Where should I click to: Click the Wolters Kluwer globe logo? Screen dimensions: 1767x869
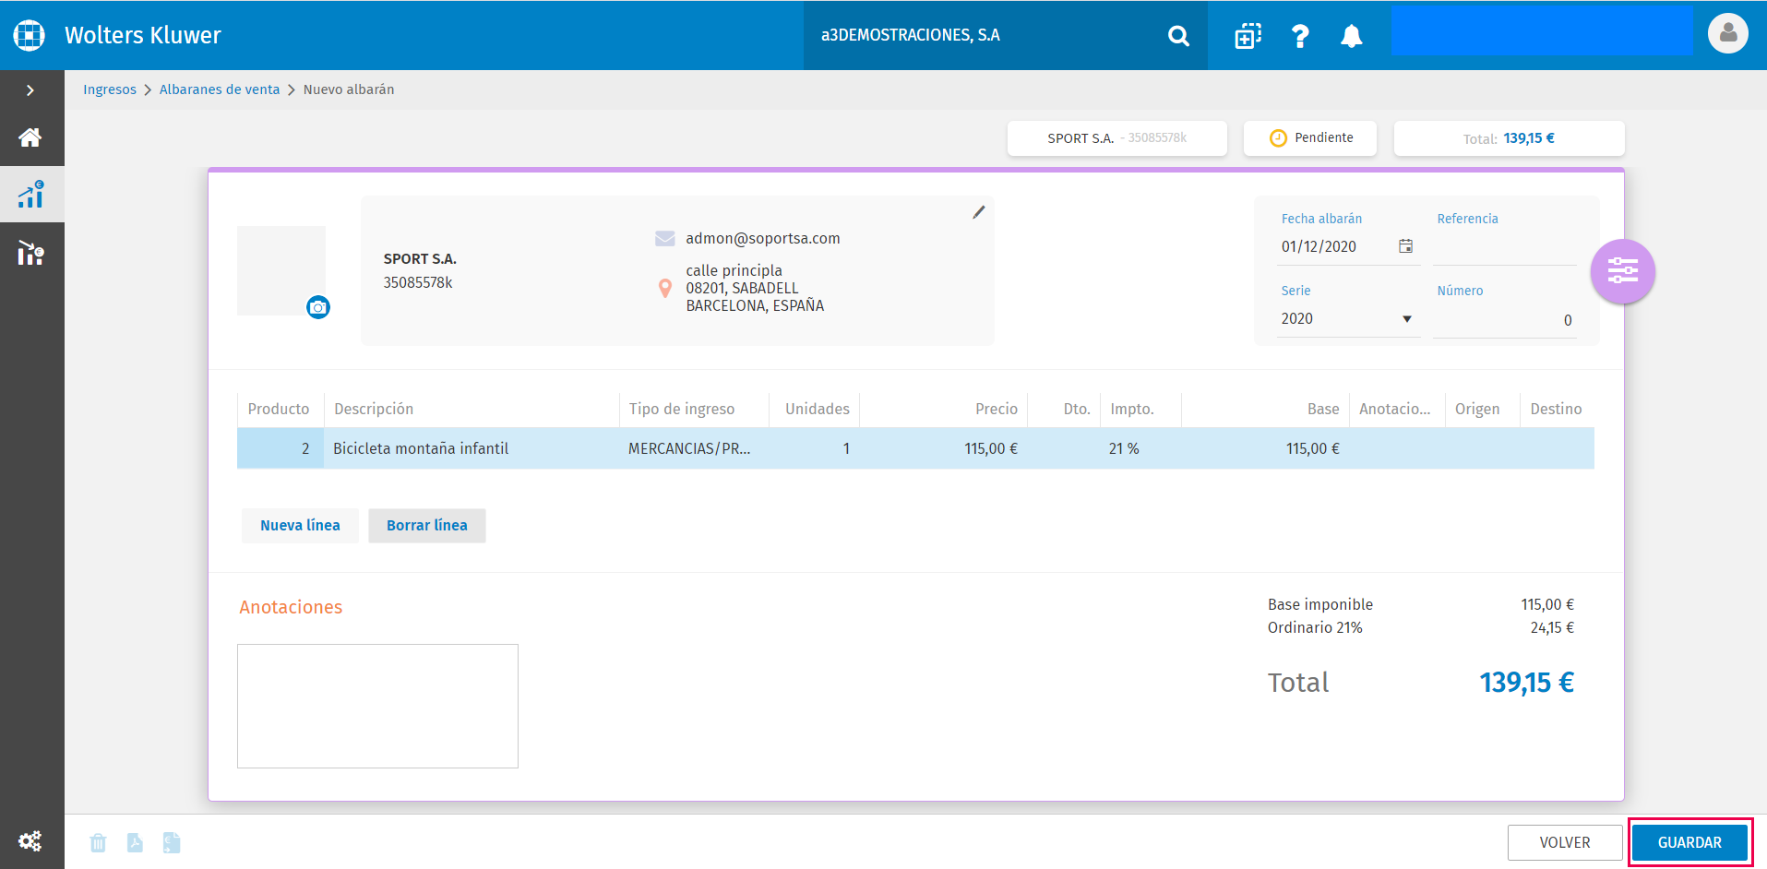(30, 35)
